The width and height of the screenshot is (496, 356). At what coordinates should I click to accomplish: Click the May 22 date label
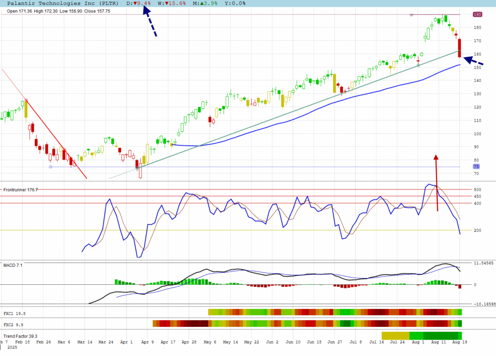coord(252,342)
